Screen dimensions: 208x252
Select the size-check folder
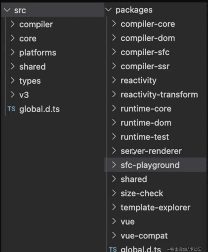(x=142, y=193)
